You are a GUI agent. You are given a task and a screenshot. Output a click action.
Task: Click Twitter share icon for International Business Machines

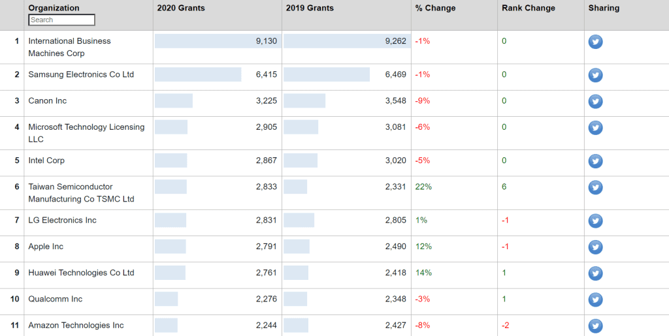(595, 42)
